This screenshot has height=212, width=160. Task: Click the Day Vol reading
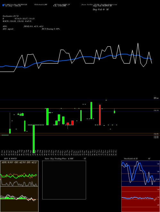100,10
